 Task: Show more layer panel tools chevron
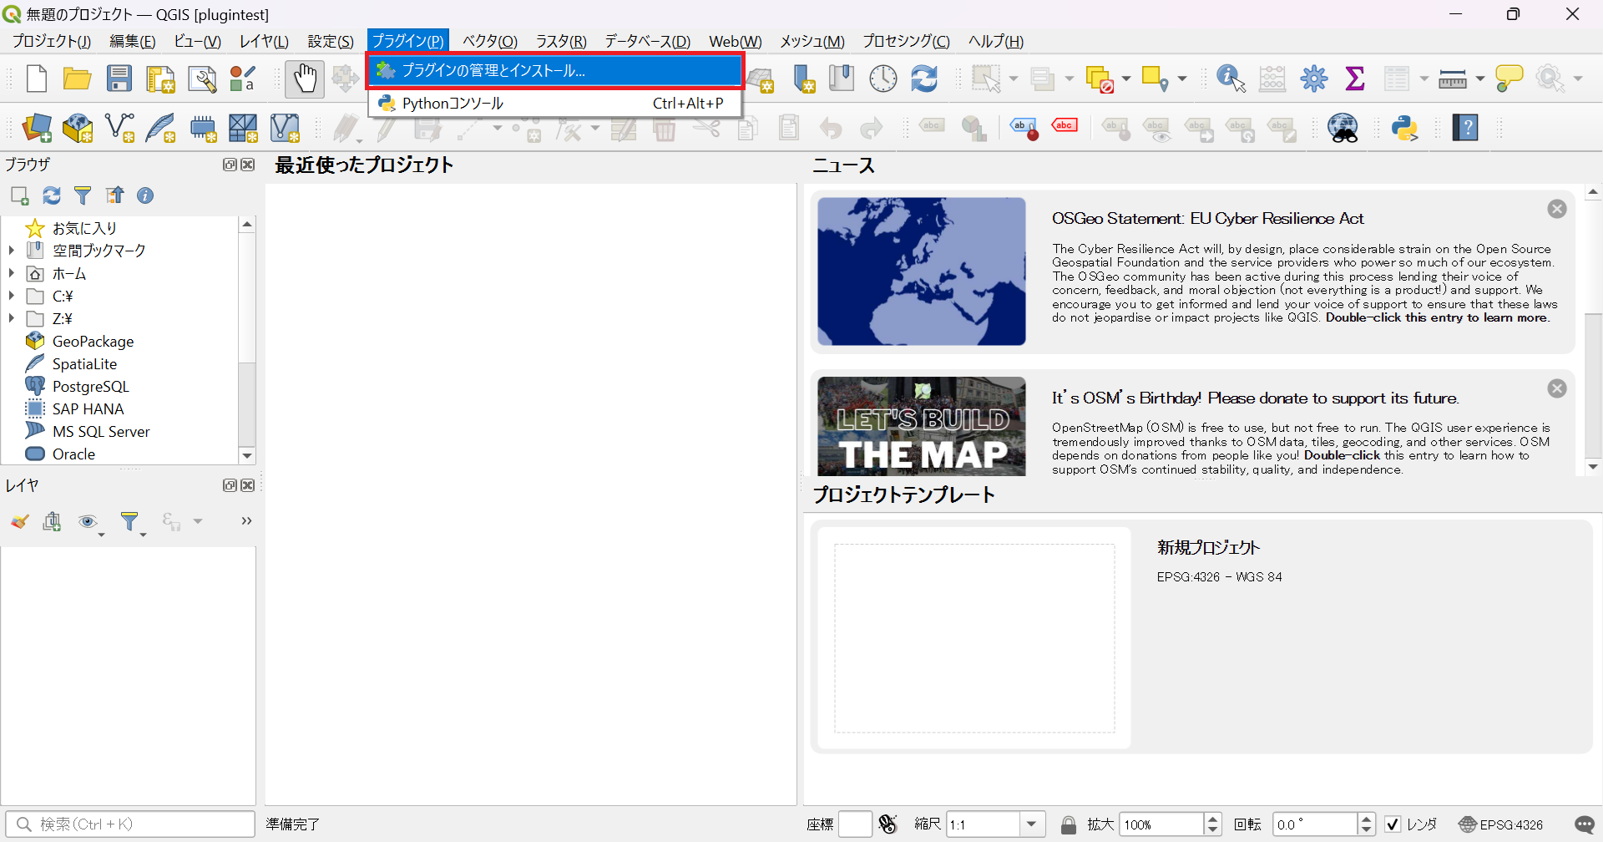246,521
